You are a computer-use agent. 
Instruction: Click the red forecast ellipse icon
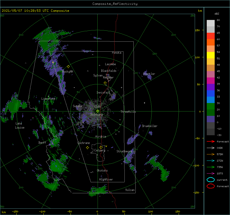point(211,186)
